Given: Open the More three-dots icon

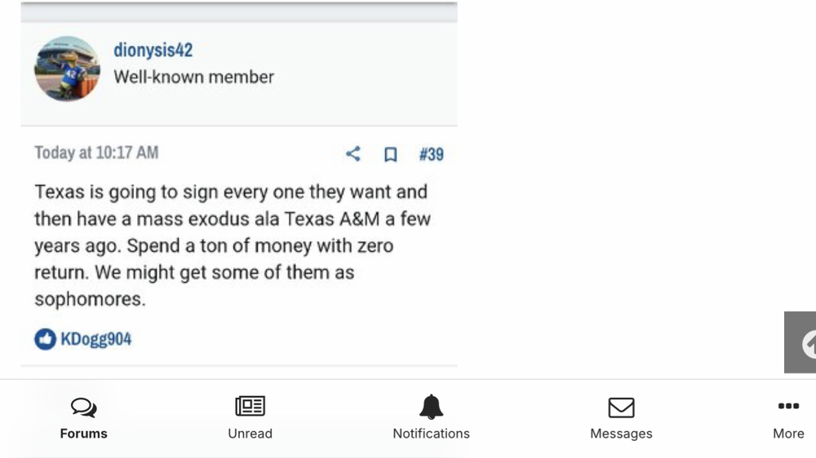Looking at the screenshot, I should (x=788, y=406).
